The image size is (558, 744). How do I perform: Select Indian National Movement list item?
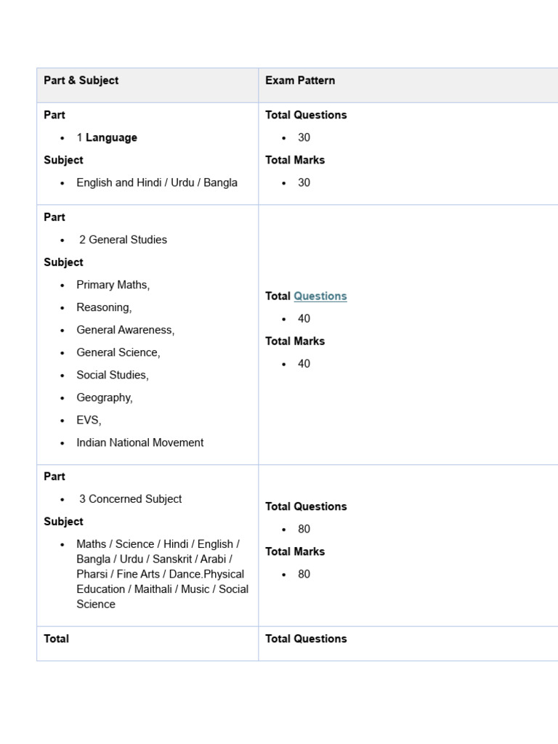pos(140,442)
